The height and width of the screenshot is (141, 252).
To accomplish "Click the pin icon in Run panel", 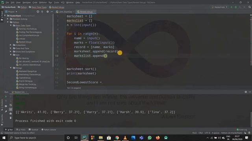I will tap(6, 111).
